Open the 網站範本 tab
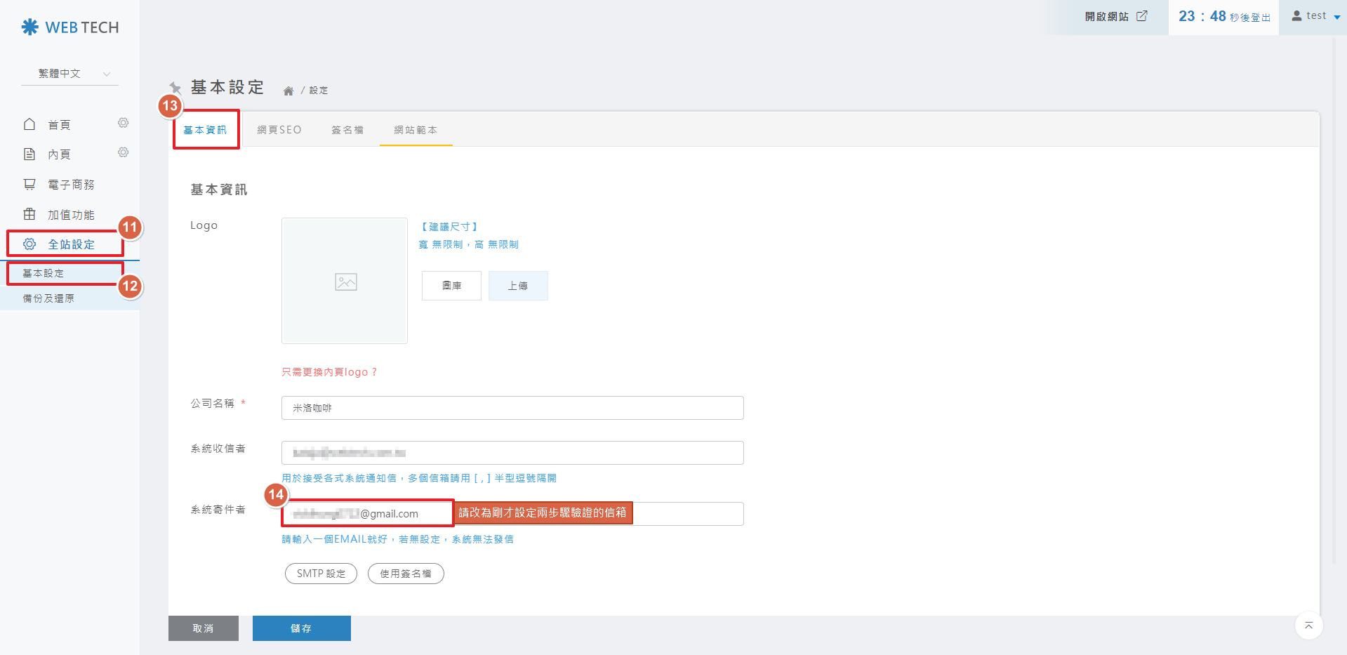Image resolution: width=1347 pixels, height=655 pixels. [416, 130]
